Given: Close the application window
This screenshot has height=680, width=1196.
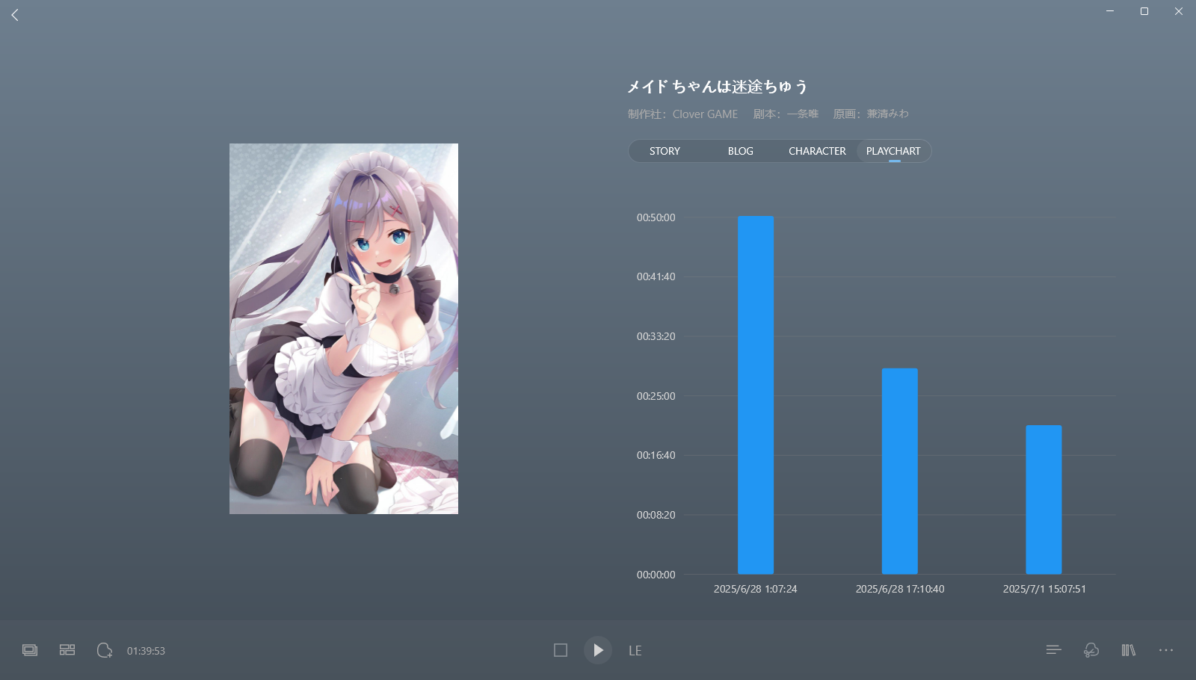Looking at the screenshot, I should 1179,11.
